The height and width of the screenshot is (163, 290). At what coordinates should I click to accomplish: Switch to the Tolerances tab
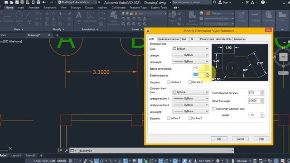(x=240, y=39)
